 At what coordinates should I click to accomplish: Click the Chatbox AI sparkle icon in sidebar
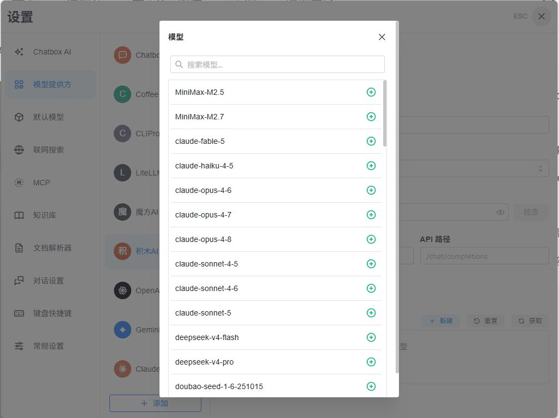(x=19, y=52)
